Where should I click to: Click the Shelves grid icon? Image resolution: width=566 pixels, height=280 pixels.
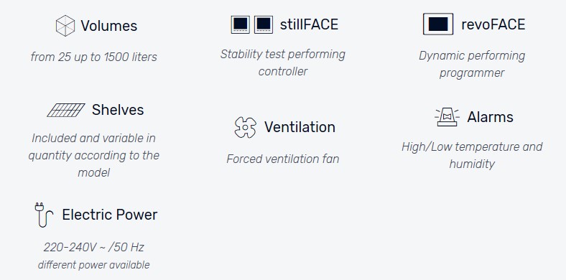click(x=66, y=110)
